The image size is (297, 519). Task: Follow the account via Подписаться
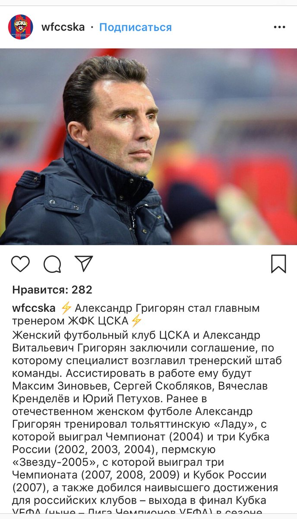tap(136, 27)
